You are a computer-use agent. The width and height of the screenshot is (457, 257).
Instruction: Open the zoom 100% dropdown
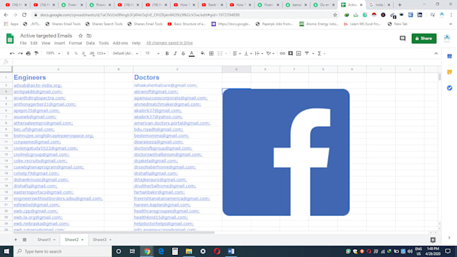(52, 53)
